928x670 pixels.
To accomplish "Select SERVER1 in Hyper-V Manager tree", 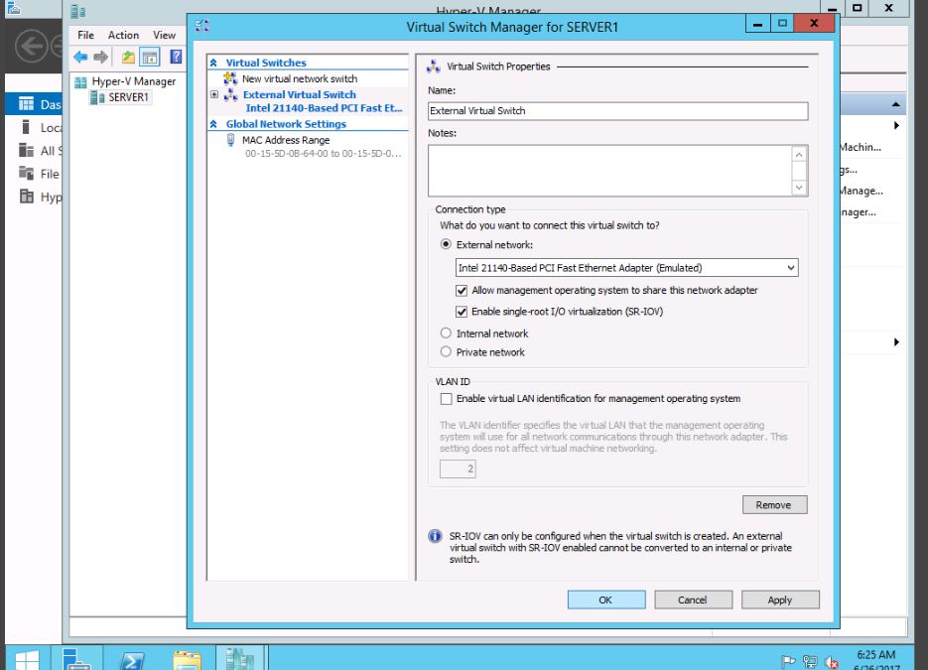I will pyautogui.click(x=128, y=97).
